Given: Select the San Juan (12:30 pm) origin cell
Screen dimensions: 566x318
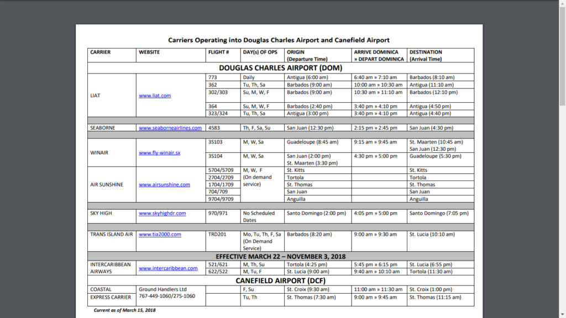Looking at the screenshot, I should 318,128.
